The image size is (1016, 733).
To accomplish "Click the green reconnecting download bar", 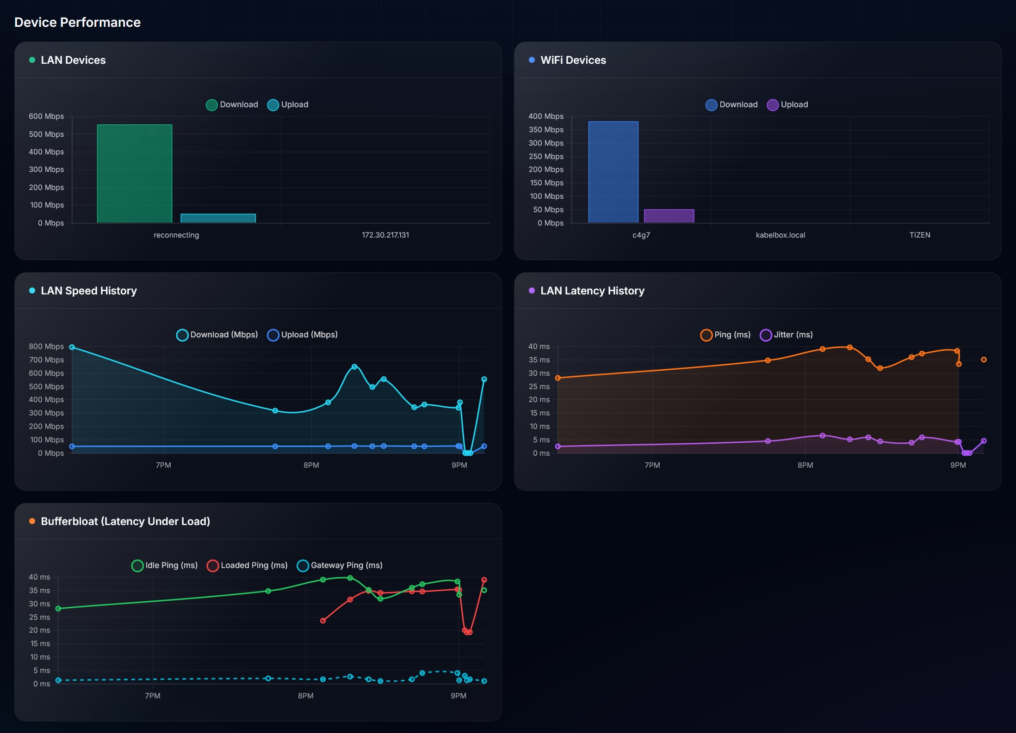I will pyautogui.click(x=135, y=174).
